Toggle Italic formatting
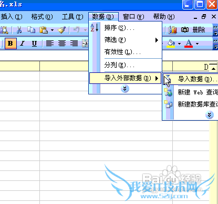The width and height of the screenshot is (218, 204). [23, 44]
